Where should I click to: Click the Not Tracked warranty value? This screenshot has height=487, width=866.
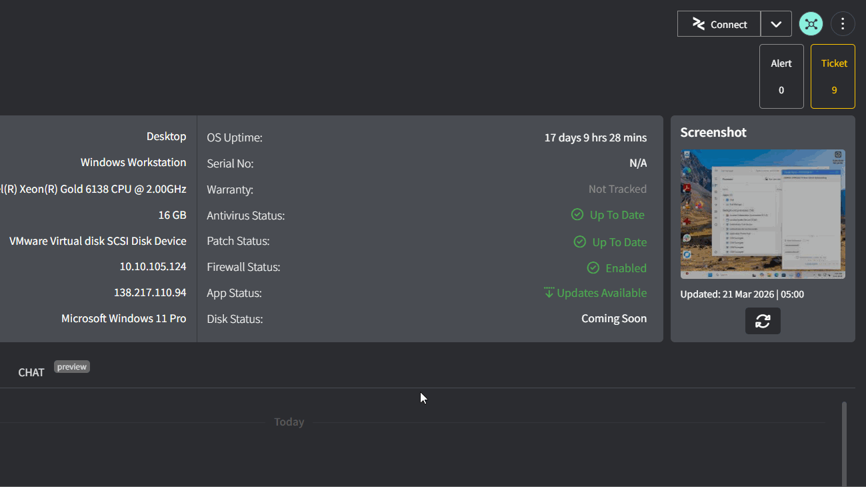click(x=617, y=189)
